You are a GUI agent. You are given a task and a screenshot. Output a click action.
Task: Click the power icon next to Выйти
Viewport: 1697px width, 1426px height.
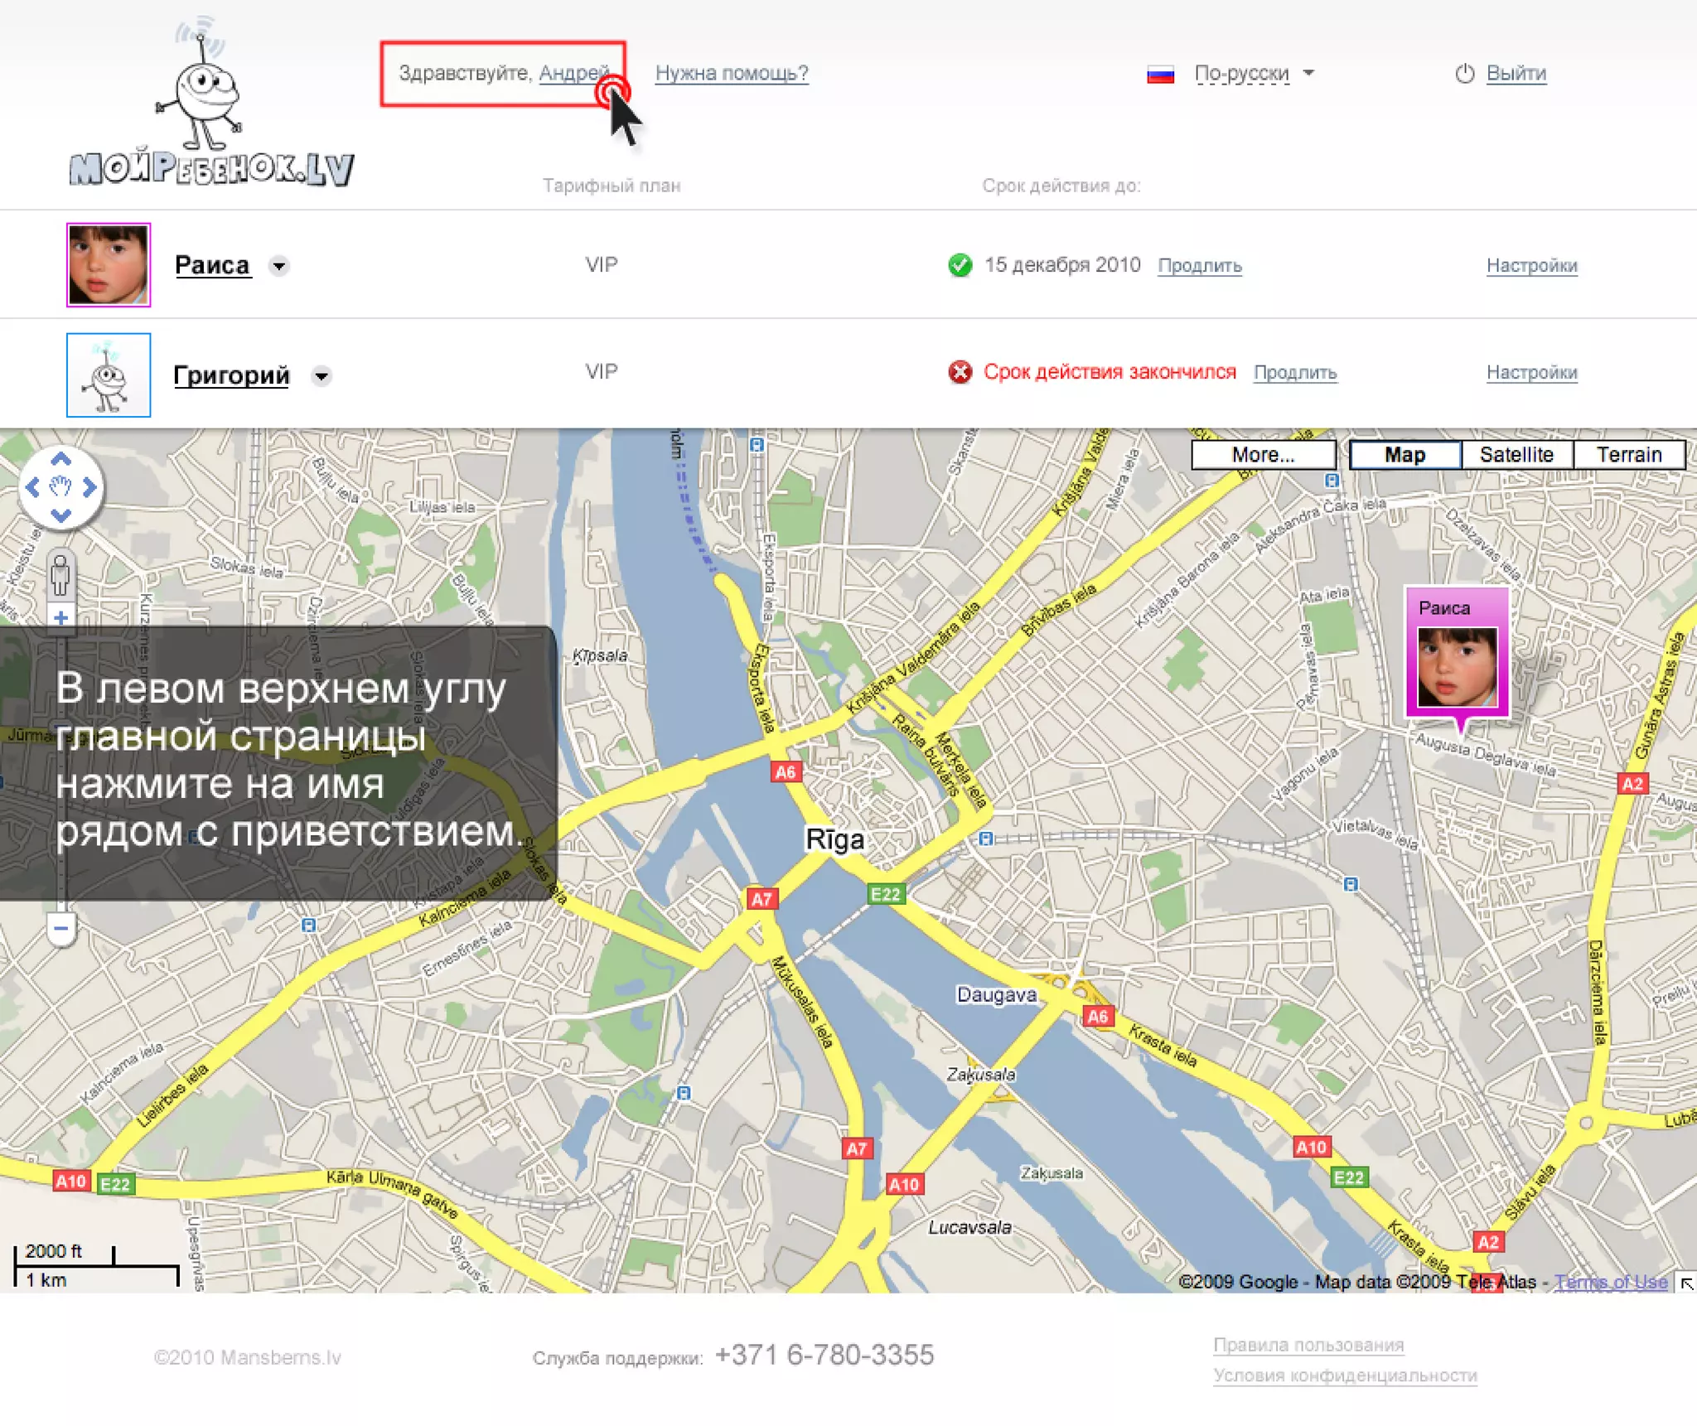point(1464,73)
